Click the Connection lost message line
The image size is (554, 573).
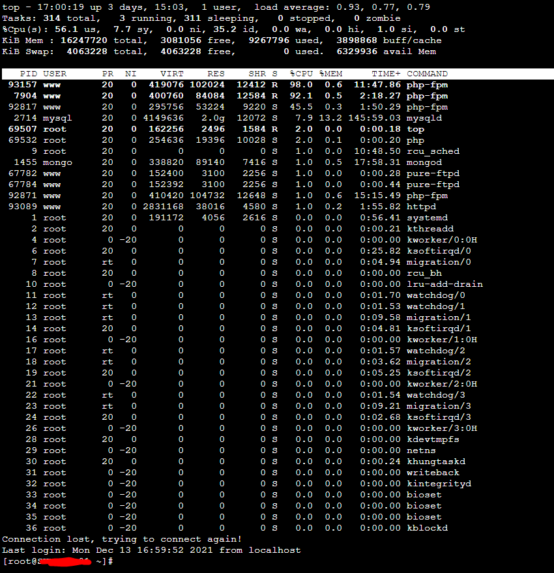point(122,539)
